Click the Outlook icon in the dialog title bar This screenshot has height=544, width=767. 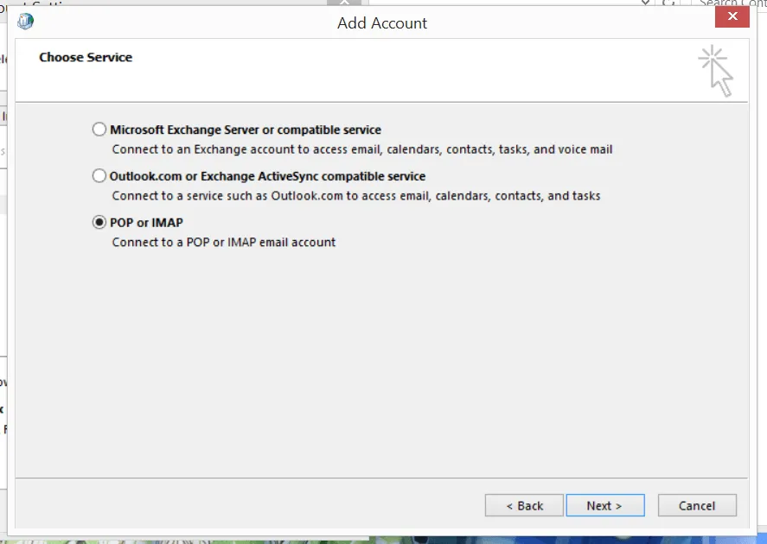pyautogui.click(x=24, y=21)
